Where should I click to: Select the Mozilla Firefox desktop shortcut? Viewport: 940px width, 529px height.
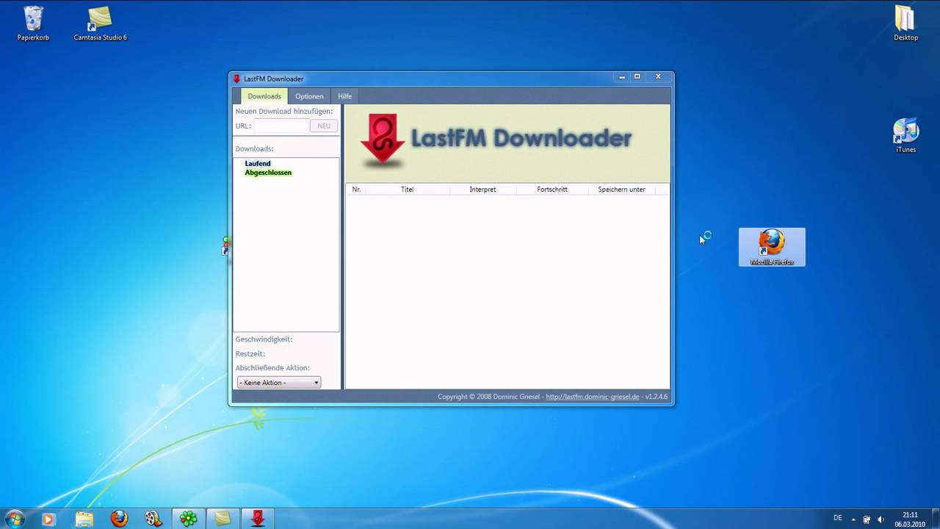(x=772, y=247)
